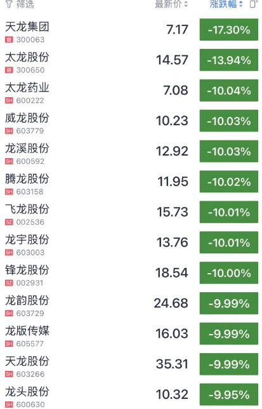Click the SZ badge for 锋龙股份
Screen dimensions: 262x409
(9, 283)
